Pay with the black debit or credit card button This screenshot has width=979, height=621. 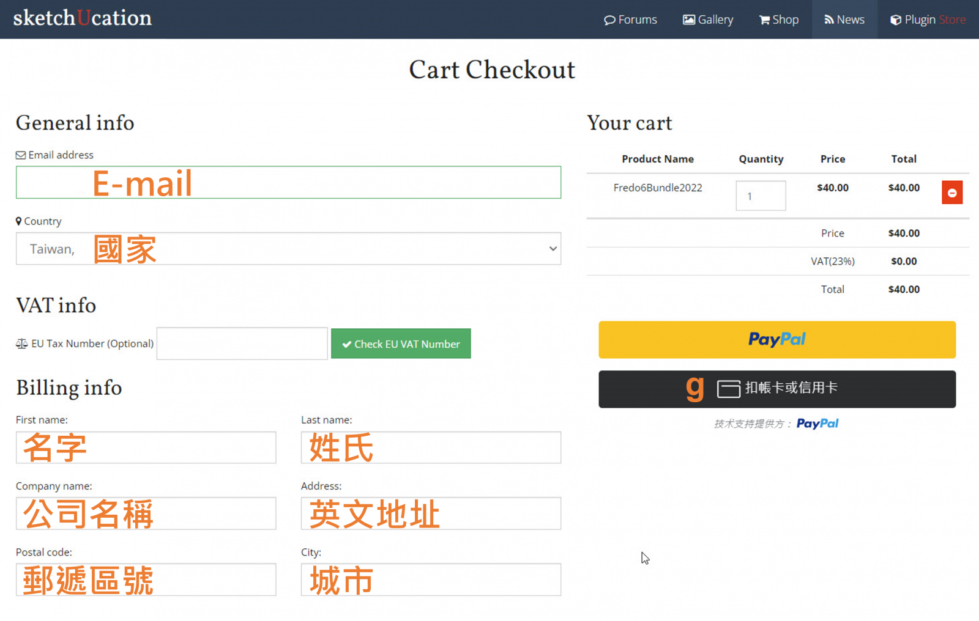pos(777,389)
